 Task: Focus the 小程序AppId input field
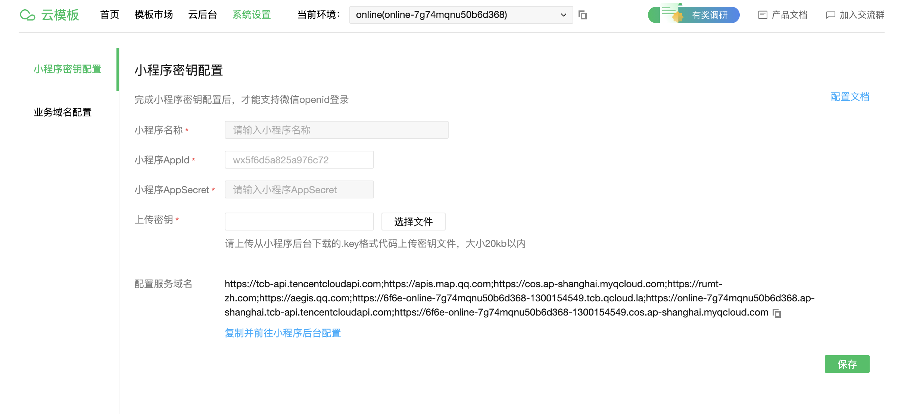pos(299,160)
